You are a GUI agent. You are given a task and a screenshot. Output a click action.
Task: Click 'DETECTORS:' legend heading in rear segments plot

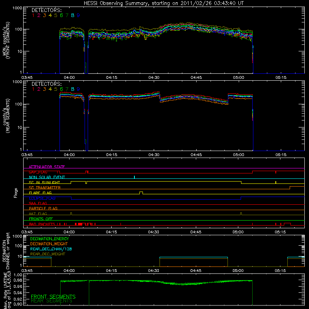(x=46, y=84)
